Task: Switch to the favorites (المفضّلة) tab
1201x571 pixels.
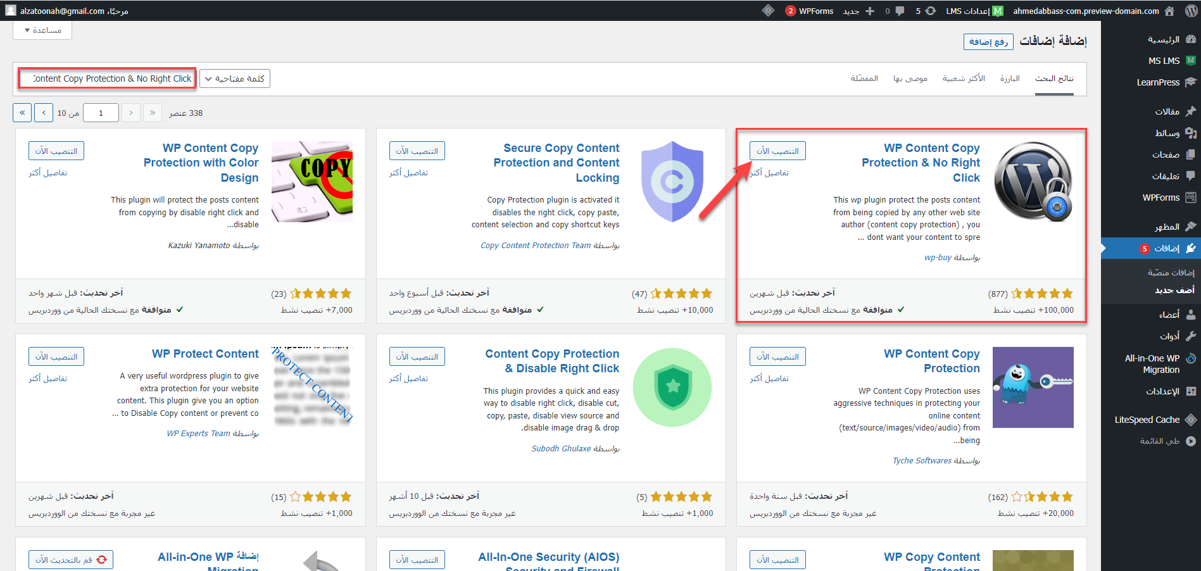Action: click(864, 78)
